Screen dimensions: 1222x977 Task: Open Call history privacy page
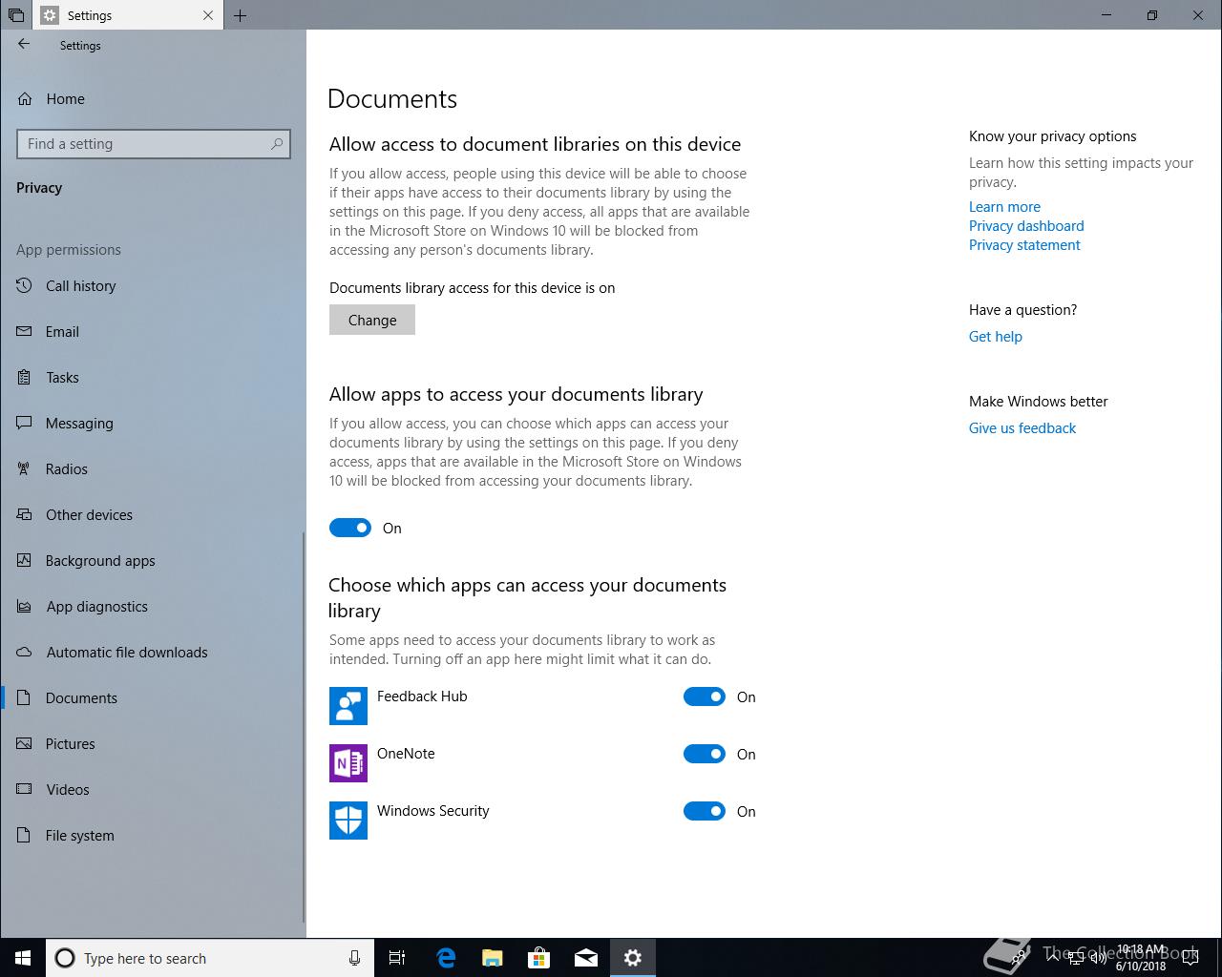(153, 285)
